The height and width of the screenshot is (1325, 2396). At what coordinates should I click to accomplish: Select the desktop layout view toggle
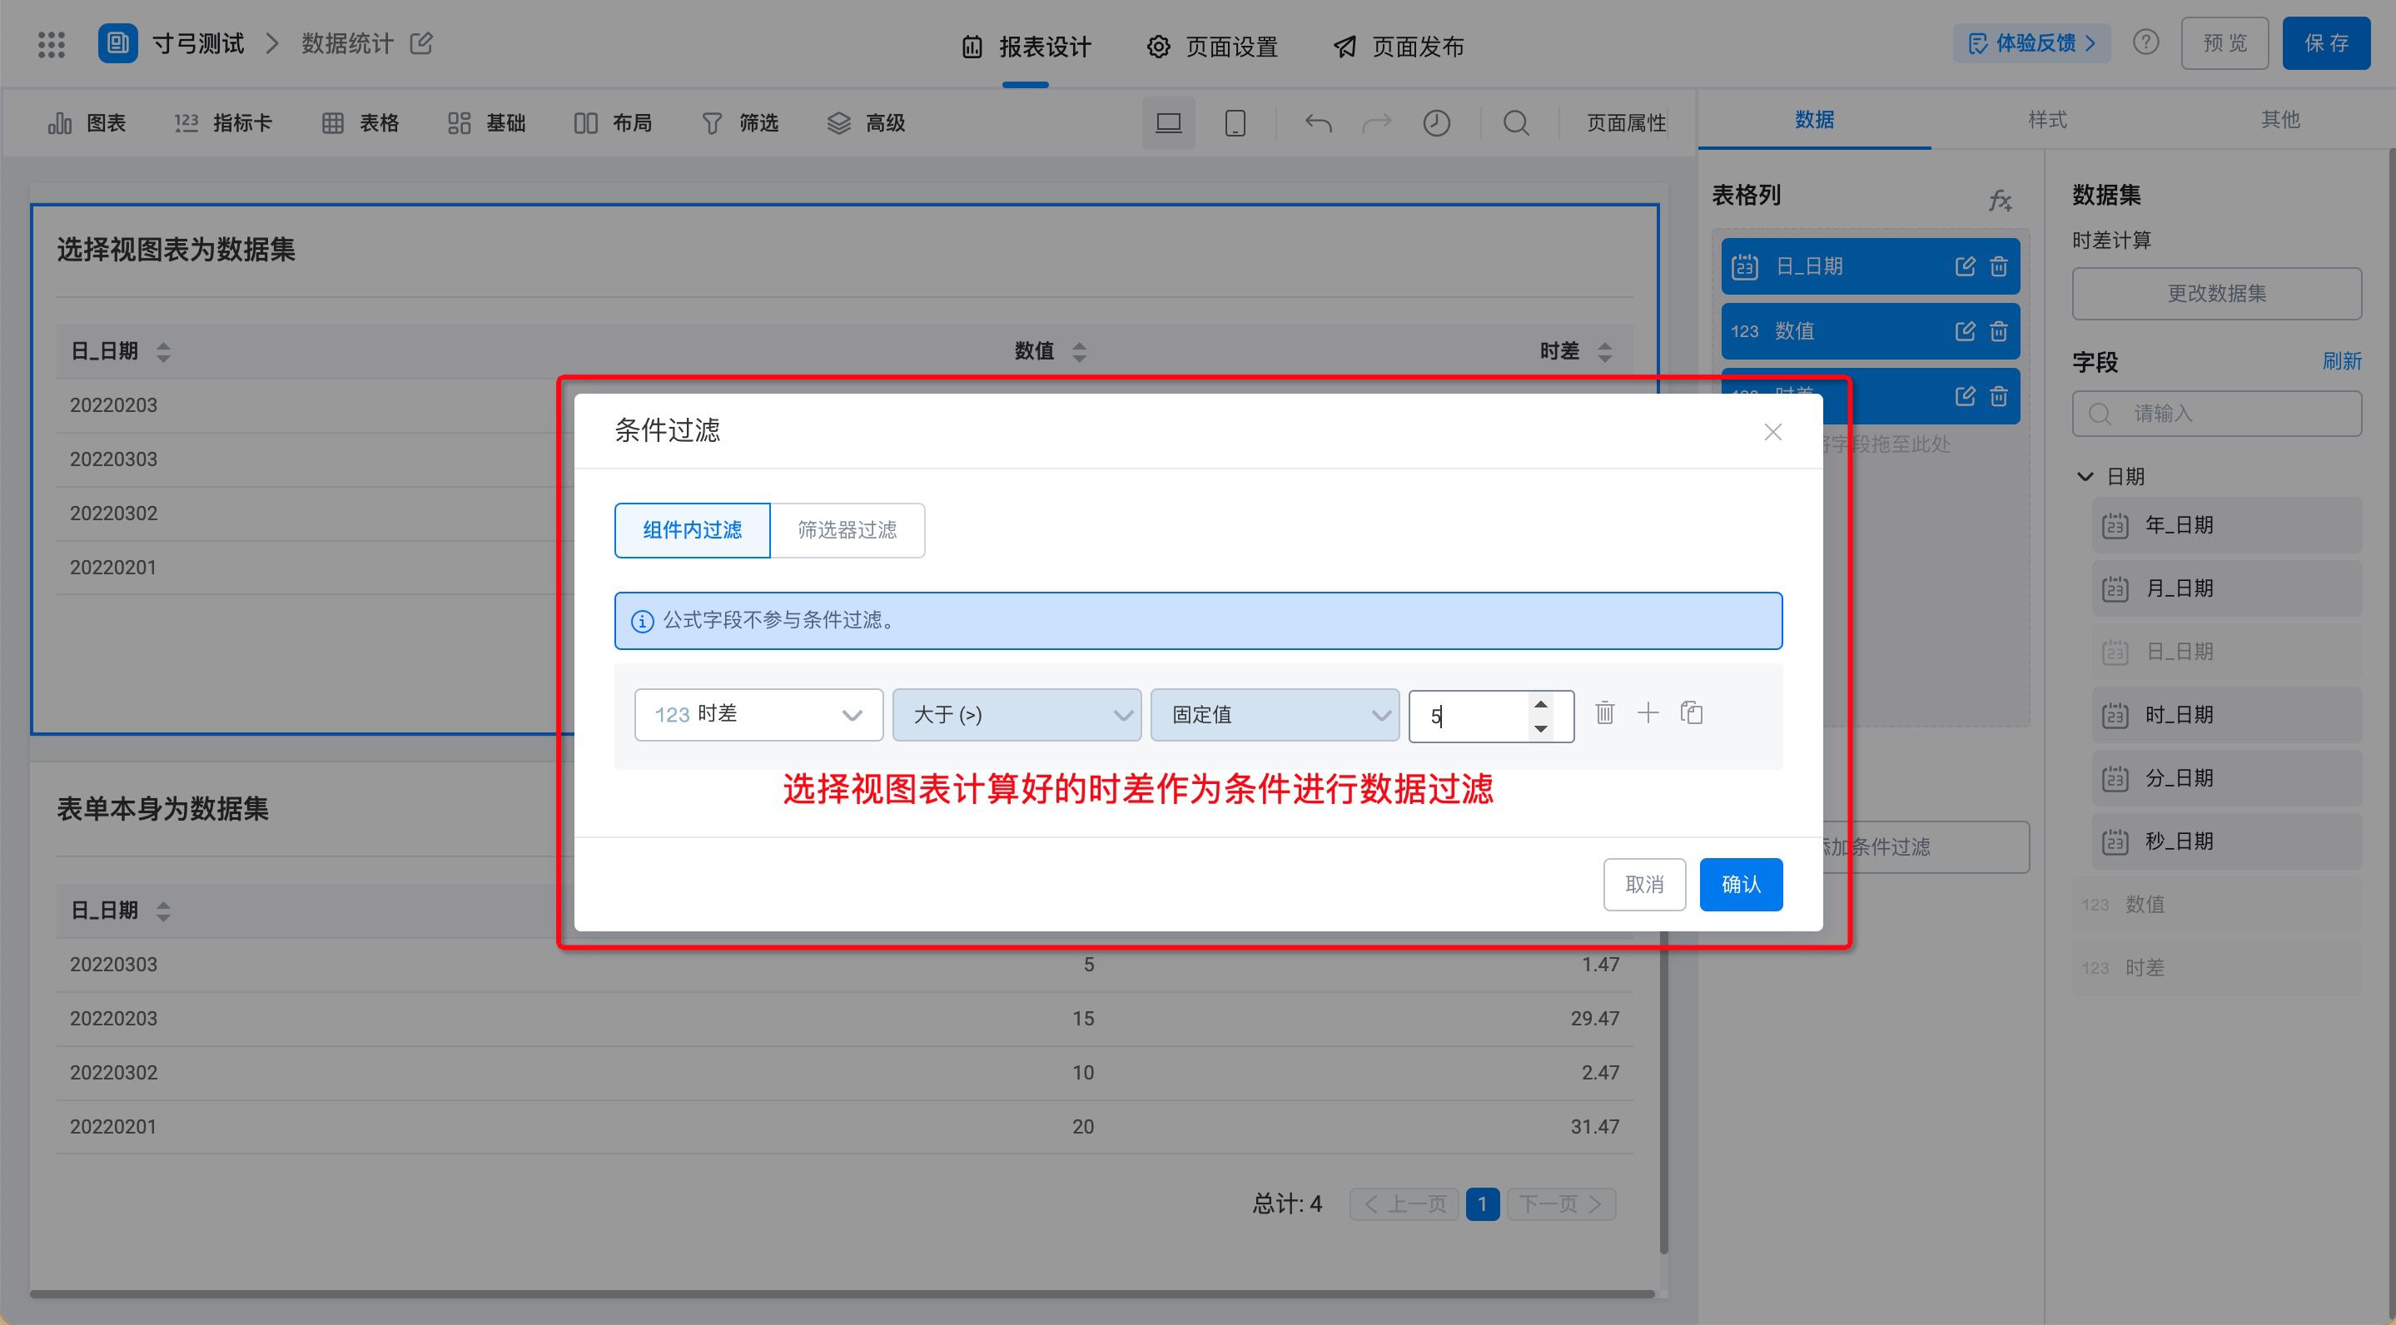point(1168,122)
